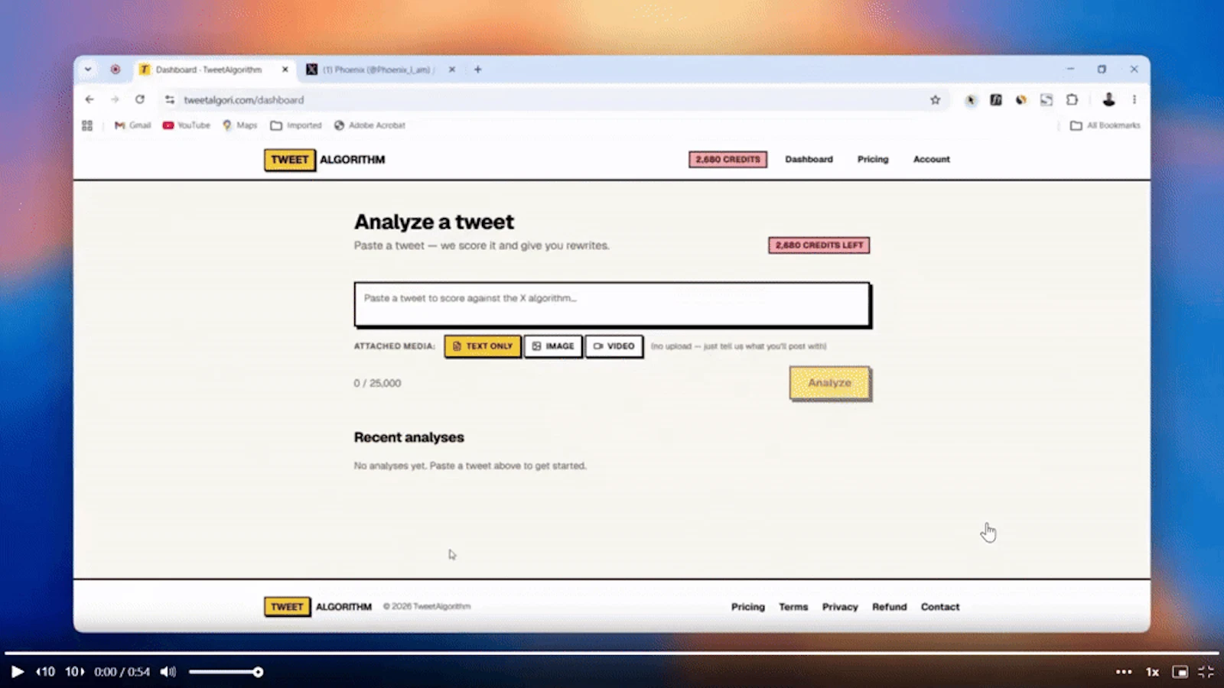Open the footer Terms link
Viewport: 1224px width, 688px height.
[793, 607]
